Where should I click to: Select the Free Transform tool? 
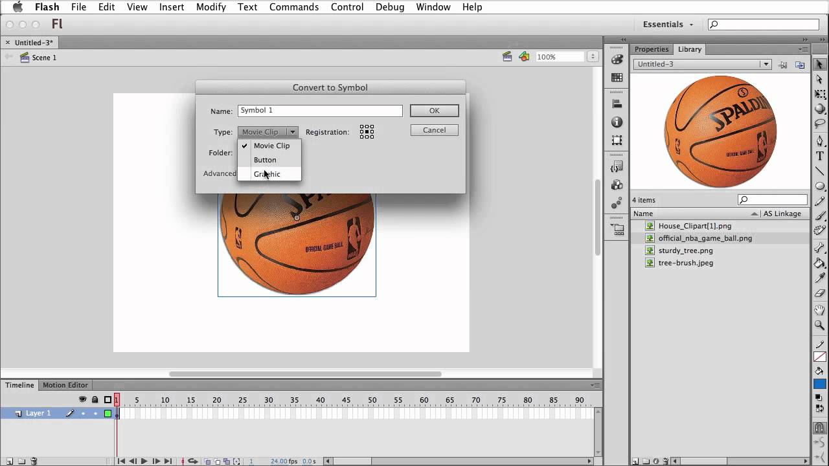pyautogui.click(x=819, y=94)
